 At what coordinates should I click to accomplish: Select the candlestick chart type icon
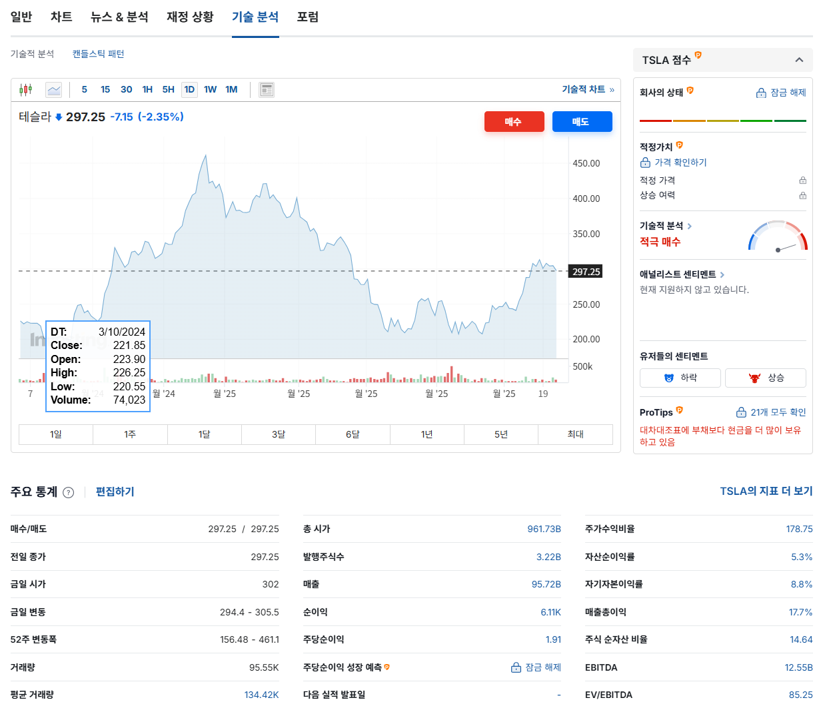pos(27,89)
